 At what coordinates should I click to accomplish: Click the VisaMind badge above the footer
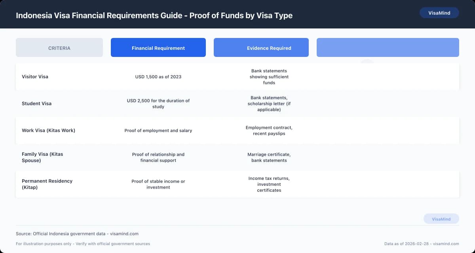(x=441, y=219)
